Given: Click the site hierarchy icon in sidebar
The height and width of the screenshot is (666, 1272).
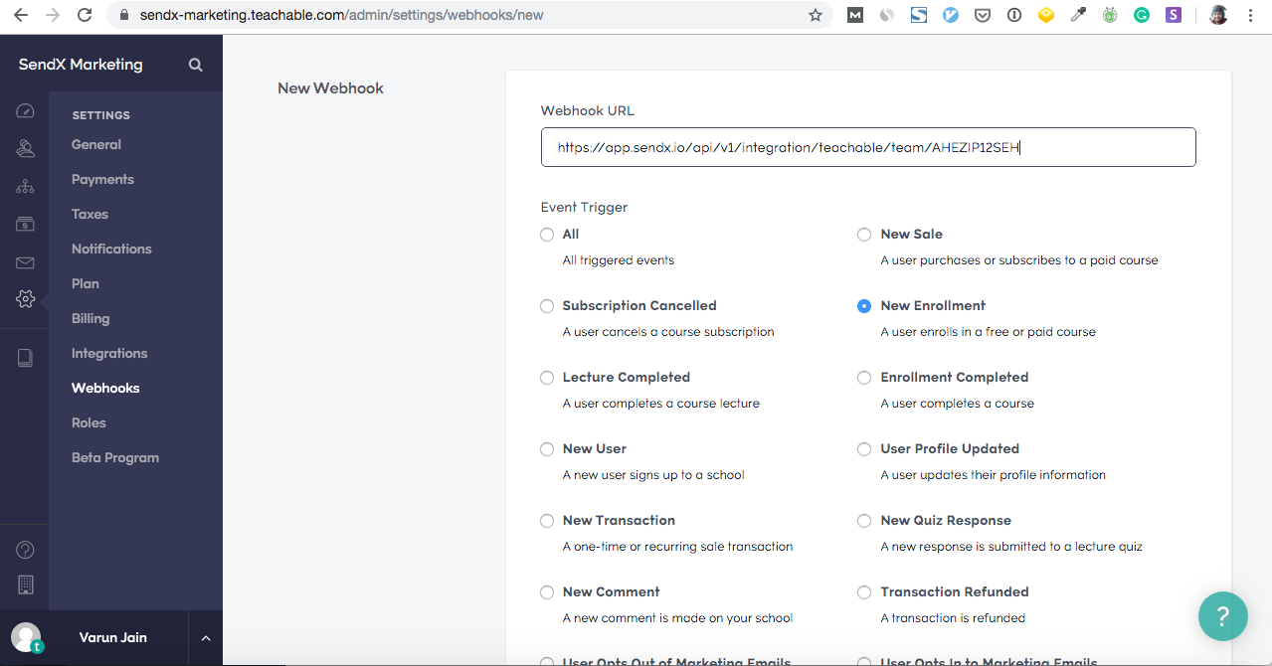Looking at the screenshot, I should pos(25,187).
